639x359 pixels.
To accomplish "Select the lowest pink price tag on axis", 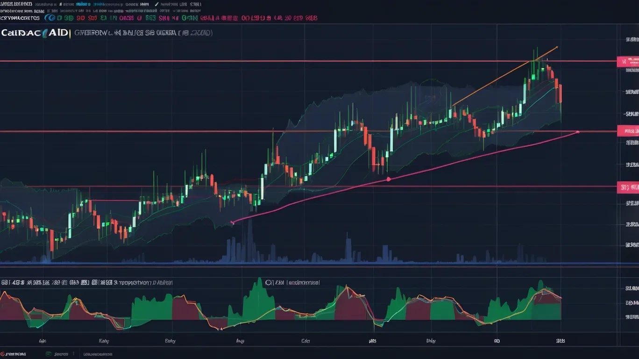I will pyautogui.click(x=628, y=187).
